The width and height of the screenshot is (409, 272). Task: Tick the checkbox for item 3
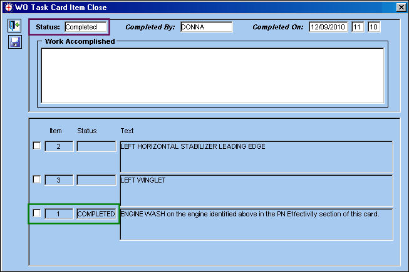(37, 179)
